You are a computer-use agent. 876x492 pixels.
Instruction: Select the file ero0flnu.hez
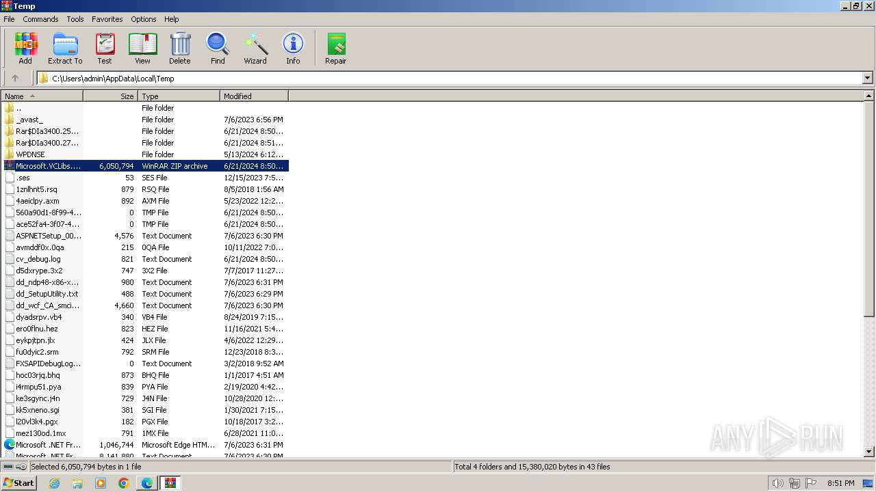click(37, 329)
